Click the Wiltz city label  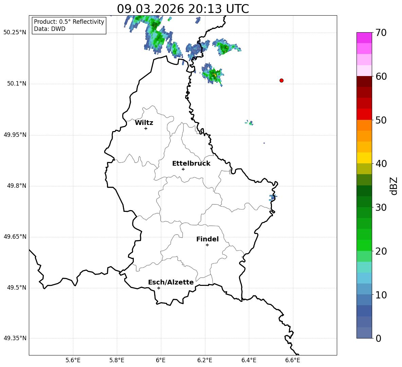[x=144, y=123]
